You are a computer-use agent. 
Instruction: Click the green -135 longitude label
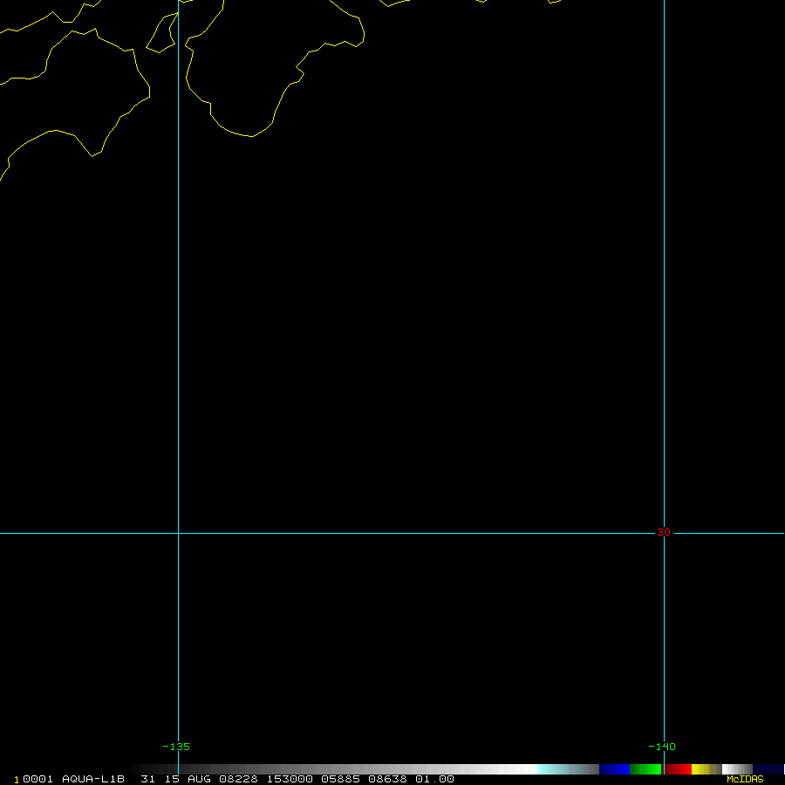(176, 747)
